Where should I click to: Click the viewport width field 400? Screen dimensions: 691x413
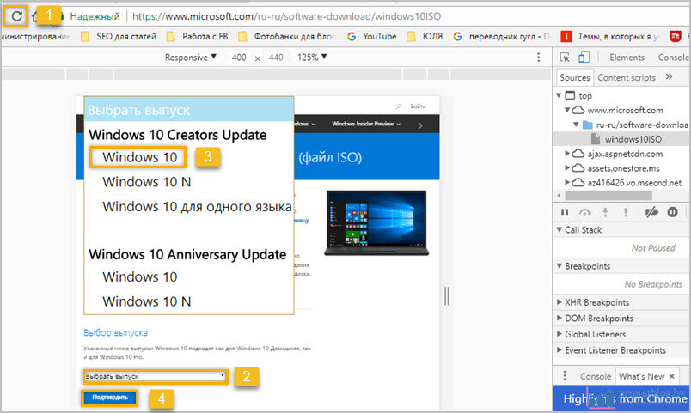point(239,58)
